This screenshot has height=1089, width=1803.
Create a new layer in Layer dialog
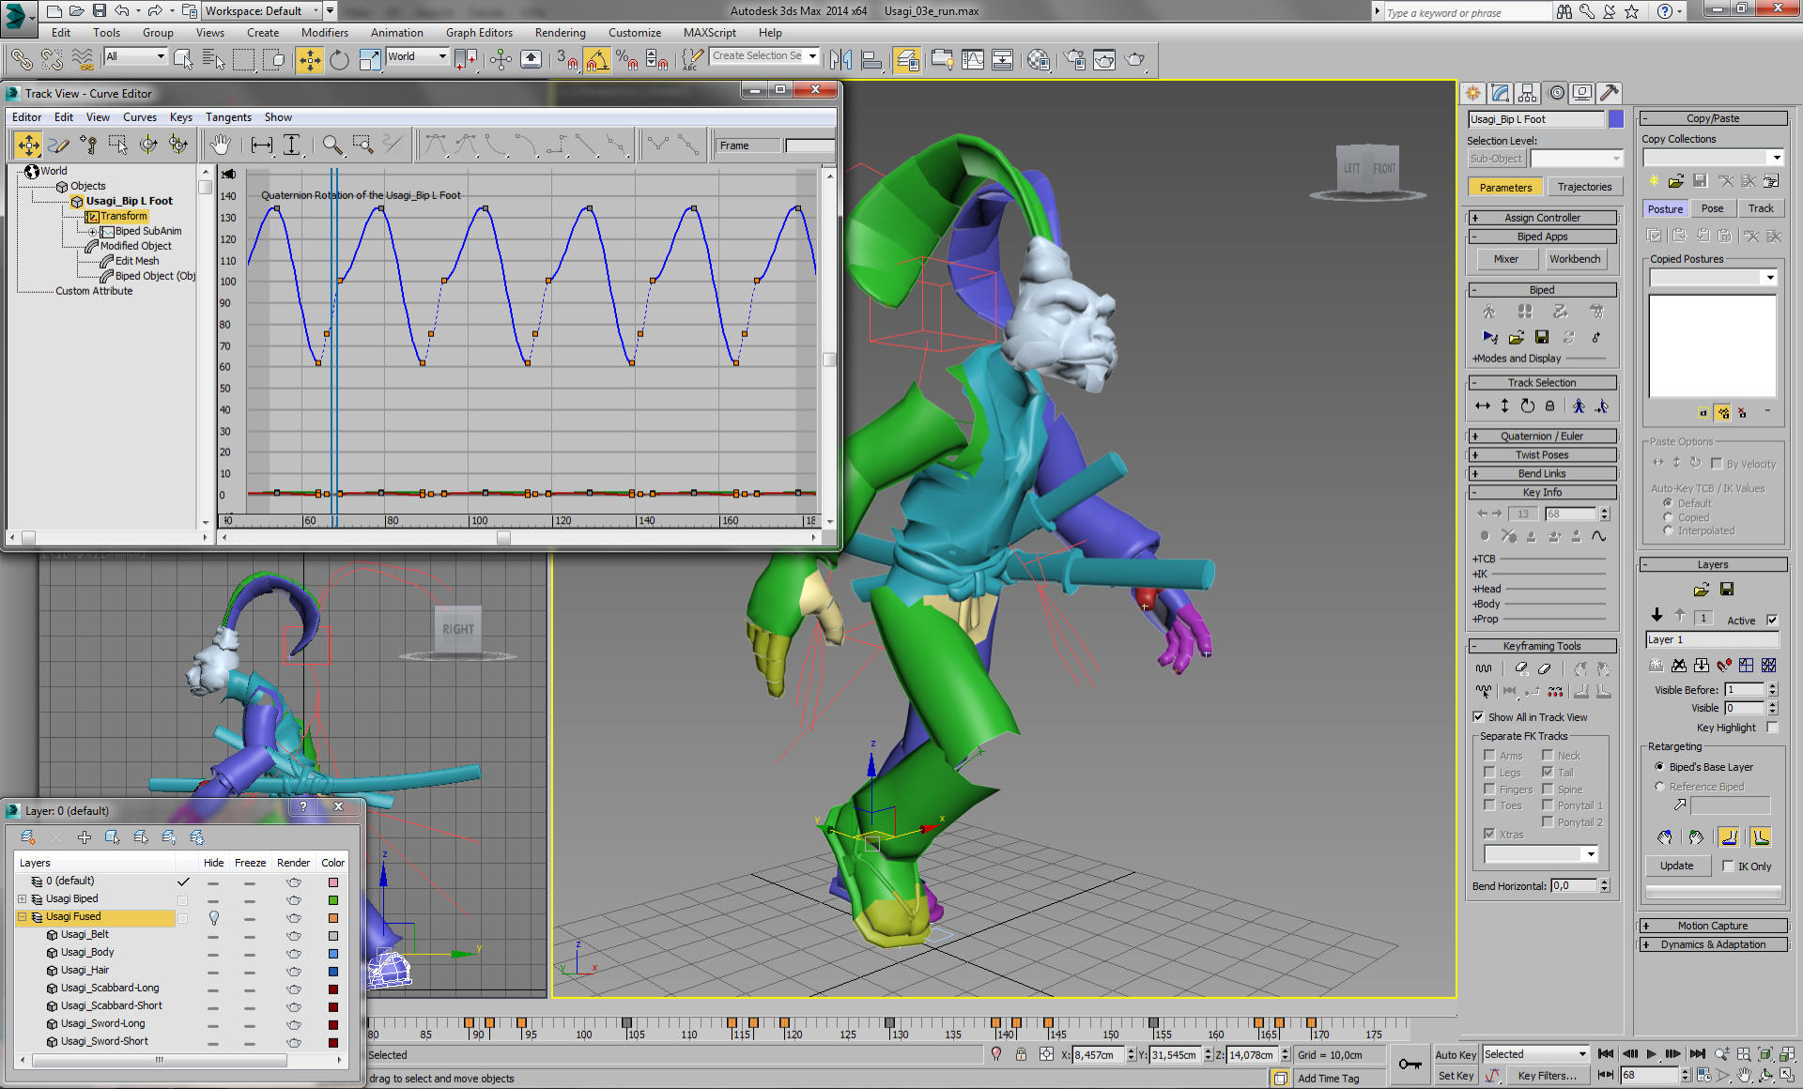[28, 836]
